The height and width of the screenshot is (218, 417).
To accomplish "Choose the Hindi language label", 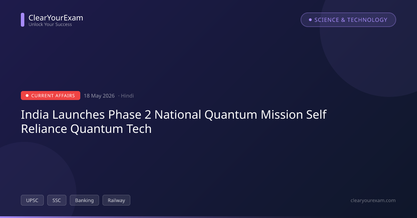I will click(x=127, y=96).
